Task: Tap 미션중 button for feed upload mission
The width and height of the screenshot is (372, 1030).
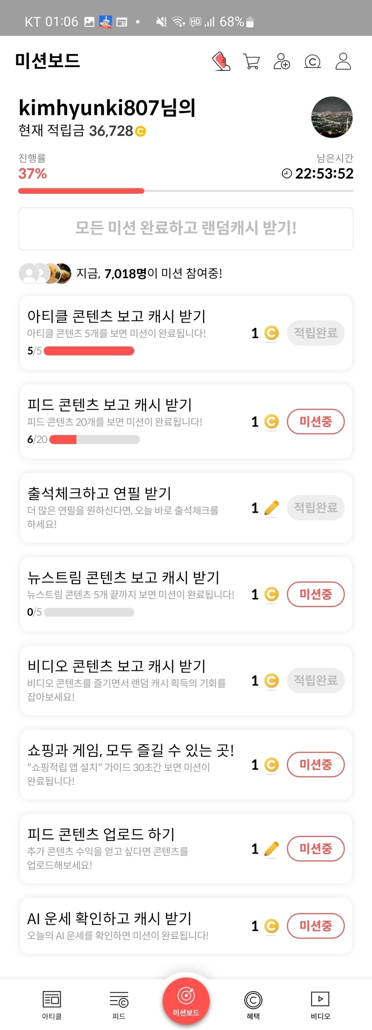Action: (316, 848)
